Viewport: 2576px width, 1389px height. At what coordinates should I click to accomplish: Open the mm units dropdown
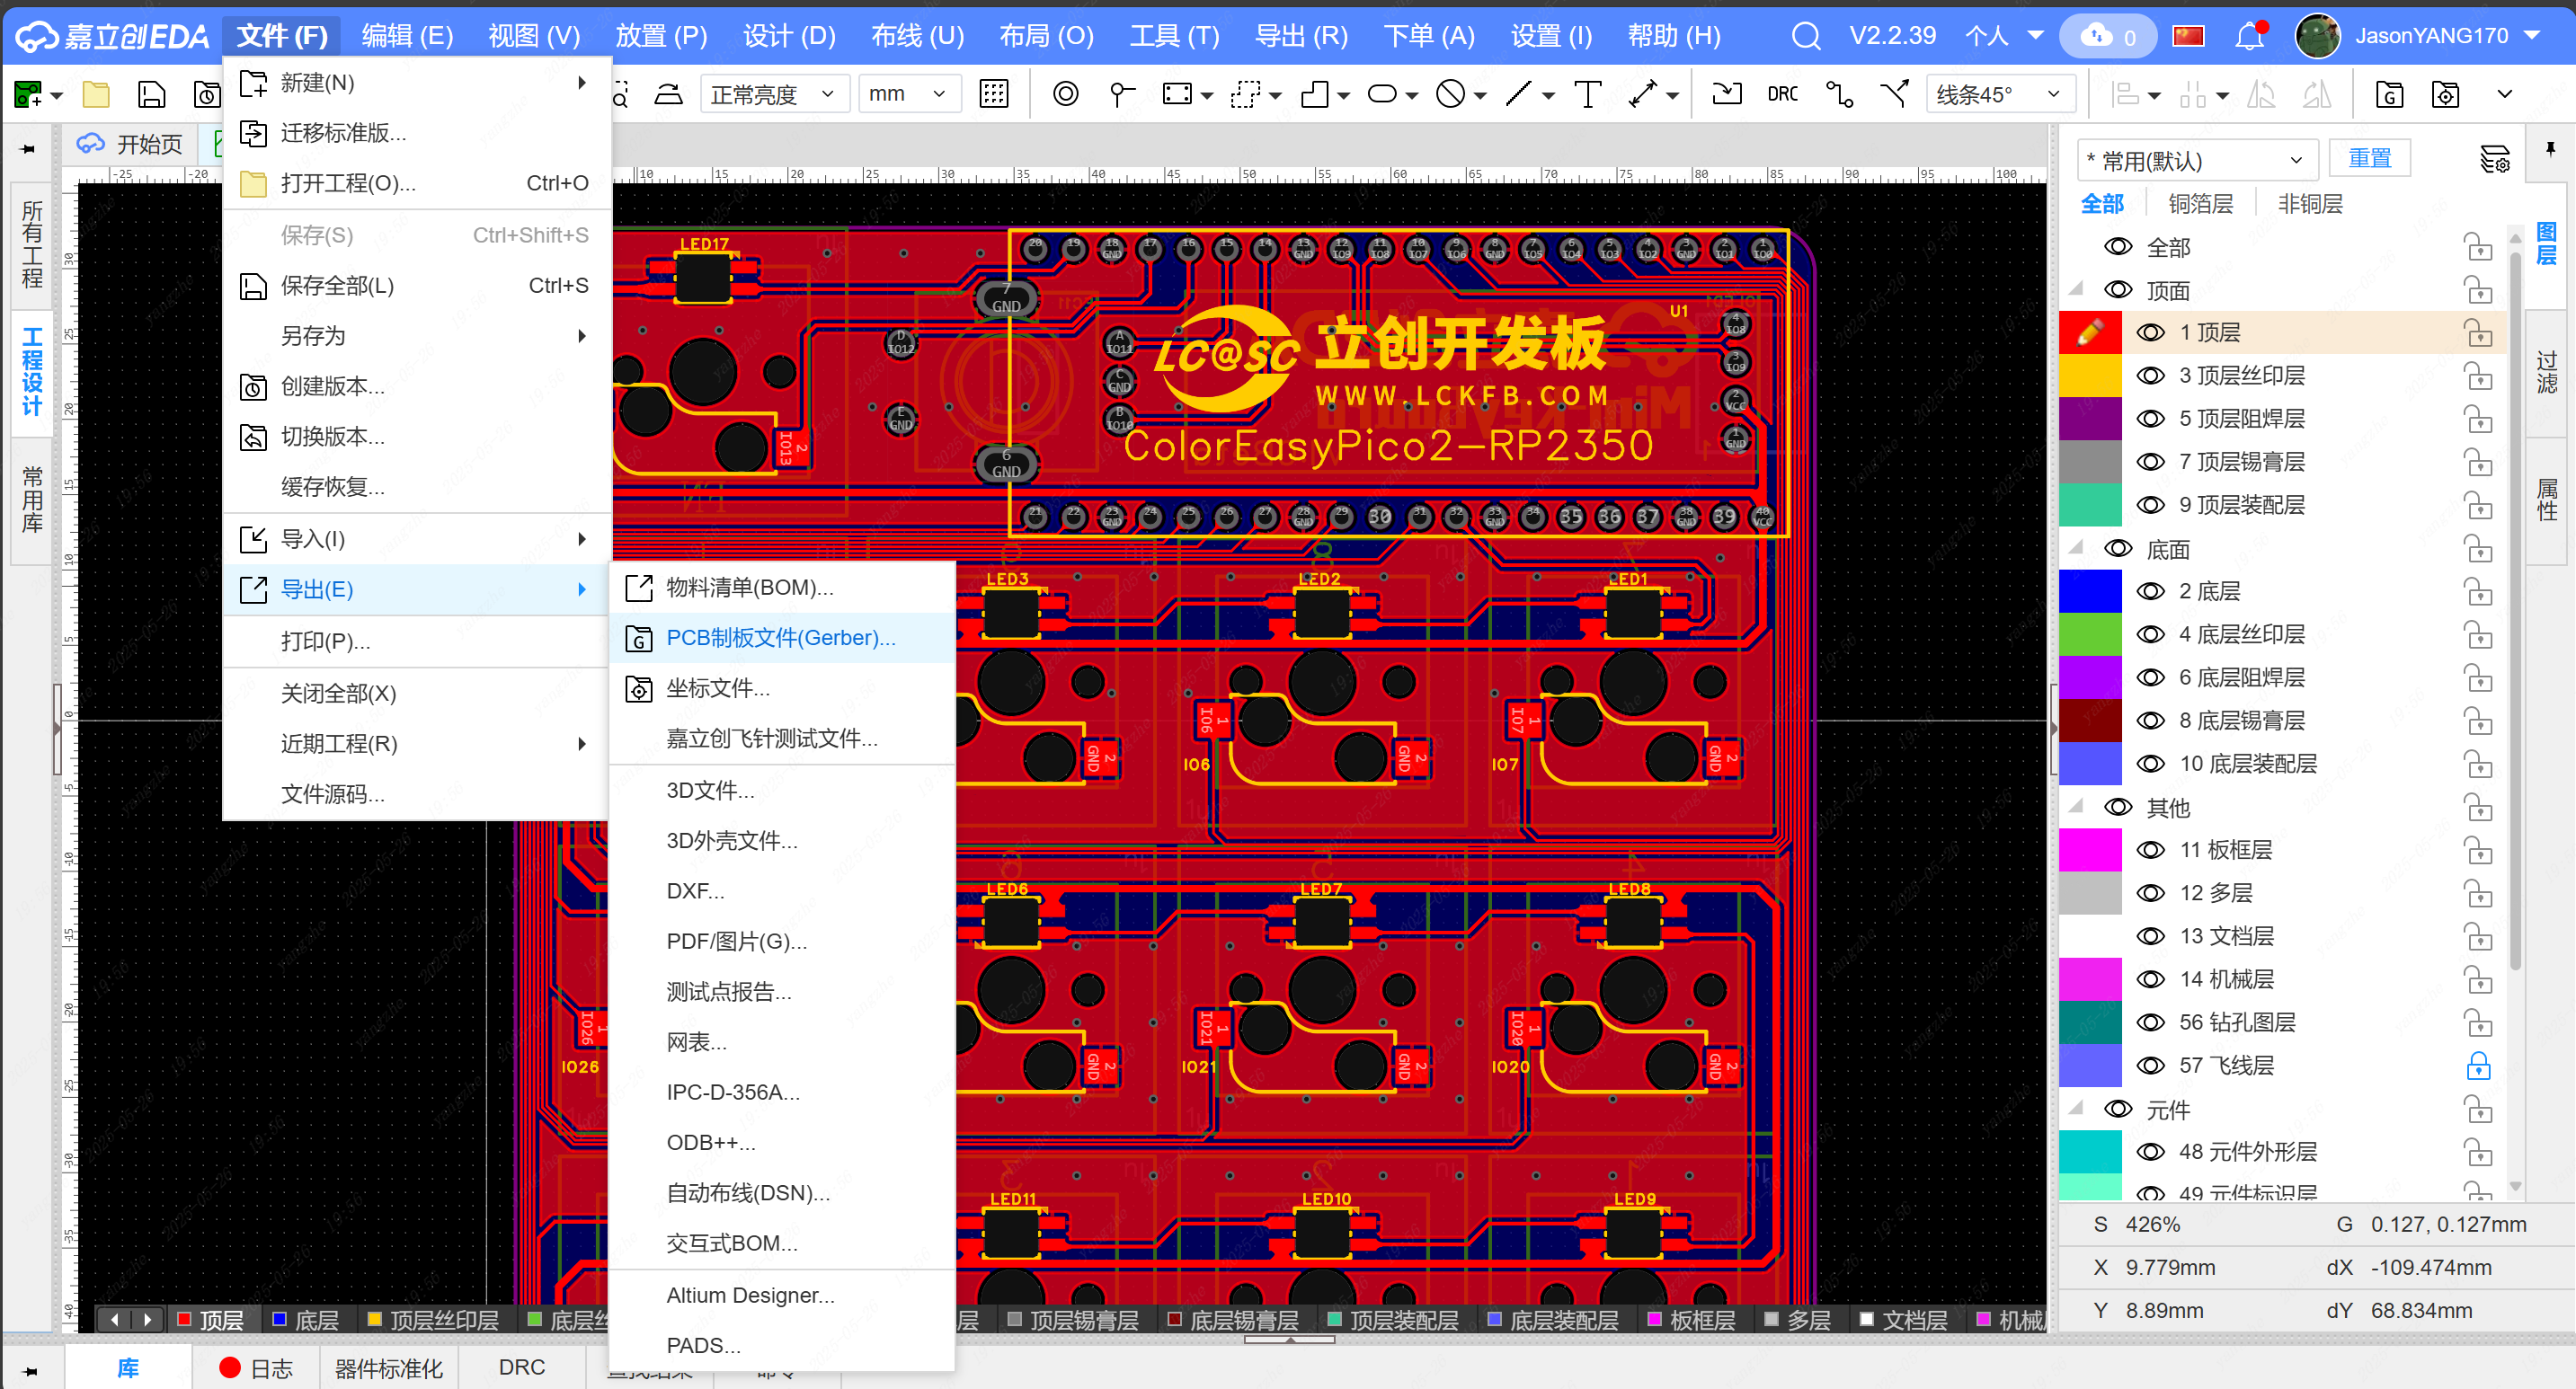908,94
